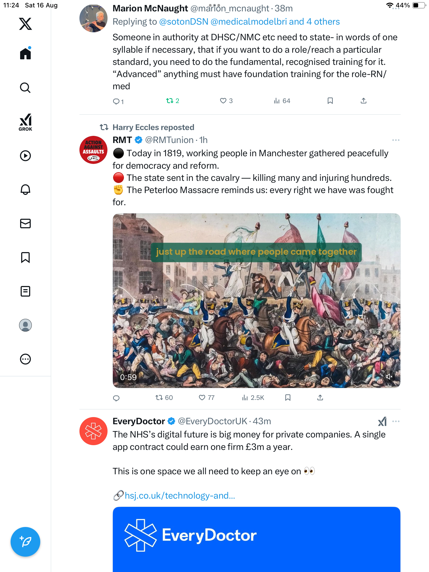
Task: Like the RMT Peterloo post
Action: click(202, 397)
